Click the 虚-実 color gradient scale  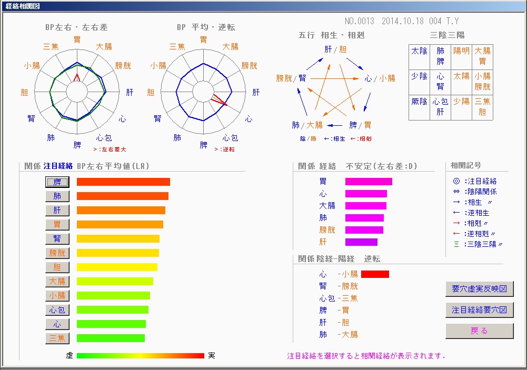click(140, 356)
